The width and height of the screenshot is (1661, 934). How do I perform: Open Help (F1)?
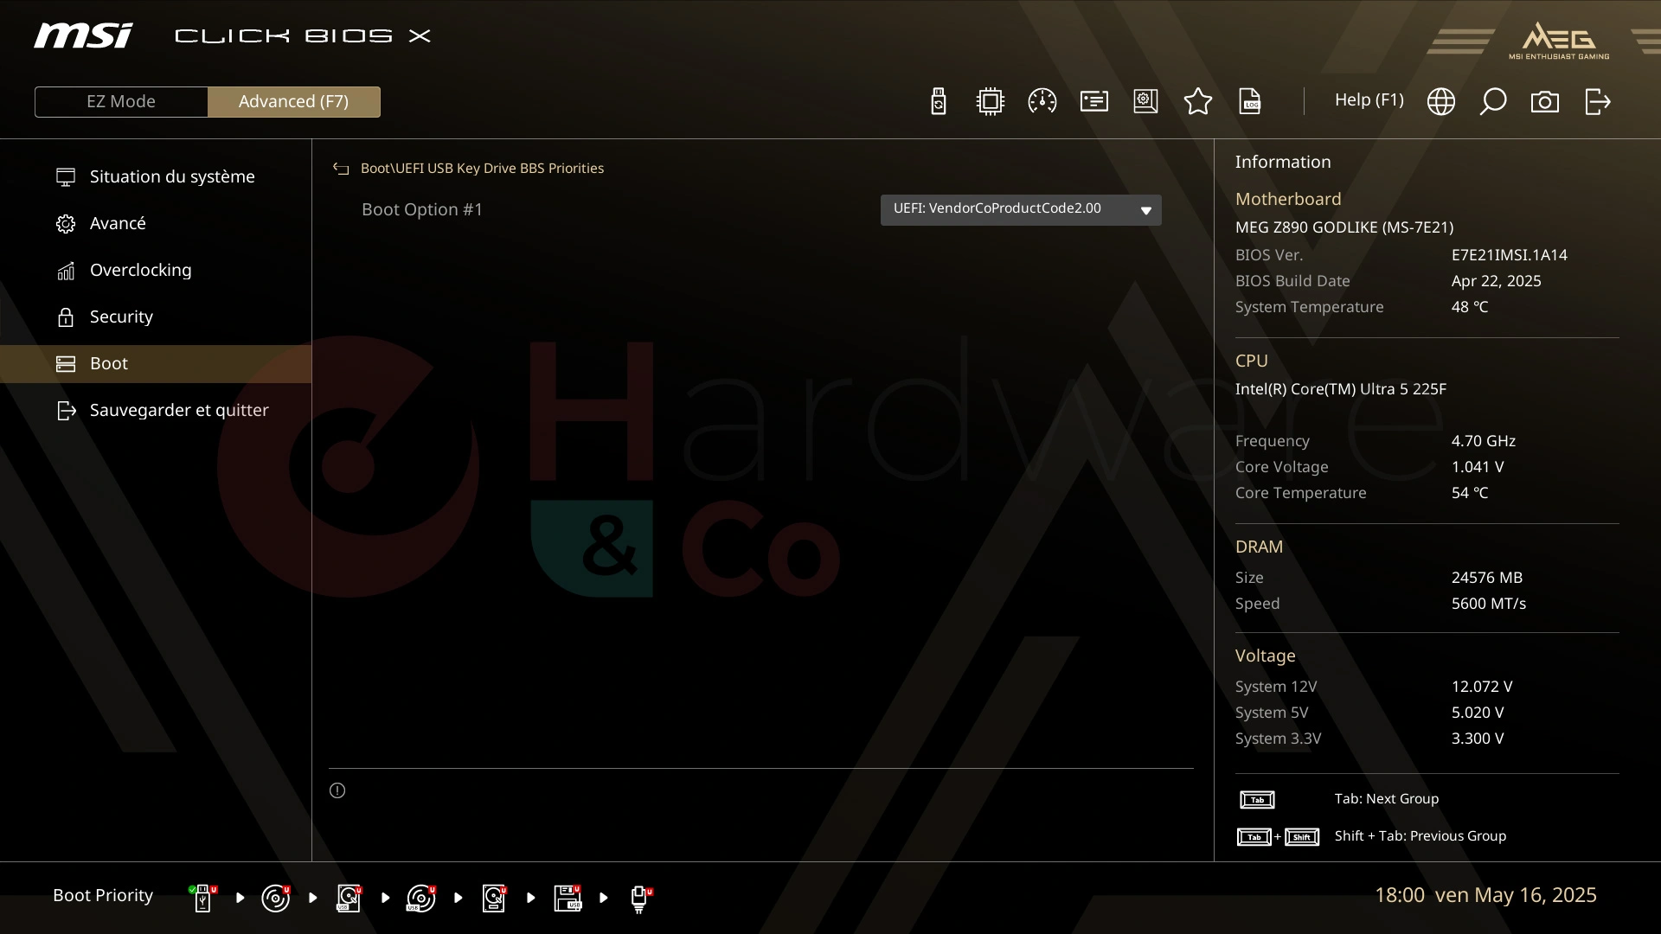(x=1369, y=100)
